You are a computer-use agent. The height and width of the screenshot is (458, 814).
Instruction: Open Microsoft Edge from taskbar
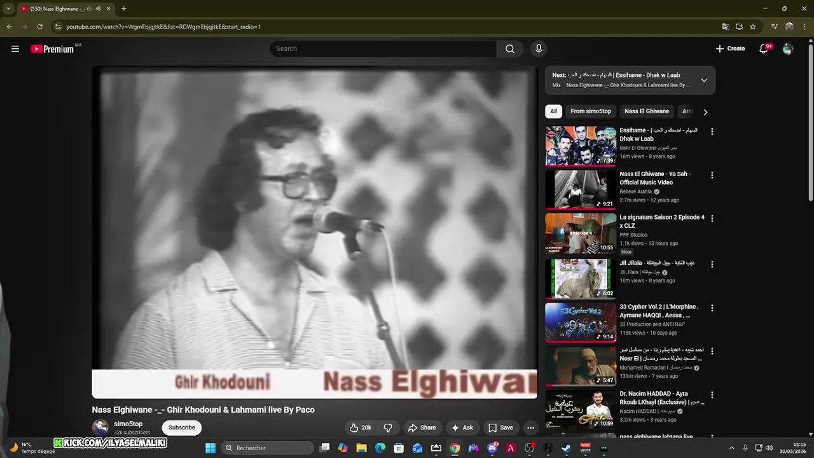(x=380, y=448)
